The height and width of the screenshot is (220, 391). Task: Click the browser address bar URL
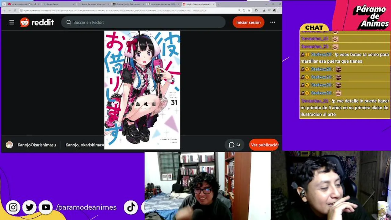click(115, 10)
